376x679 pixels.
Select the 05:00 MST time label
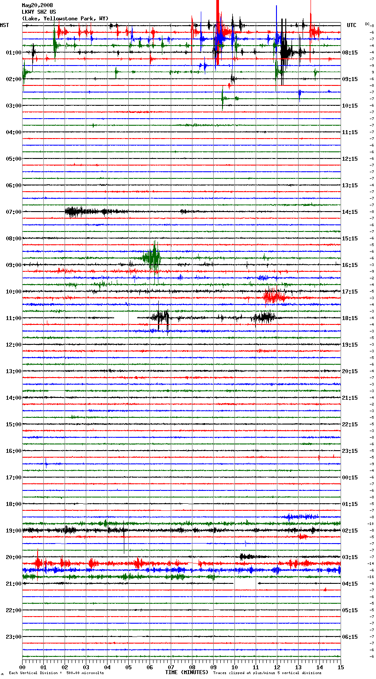click(14, 159)
